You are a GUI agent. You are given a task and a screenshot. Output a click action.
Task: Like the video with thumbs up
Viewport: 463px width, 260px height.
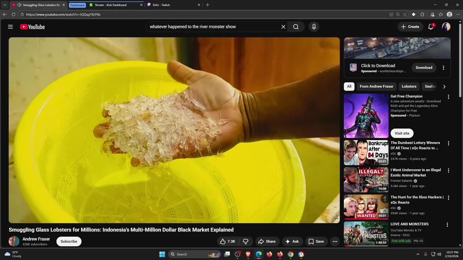pyautogui.click(x=228, y=241)
